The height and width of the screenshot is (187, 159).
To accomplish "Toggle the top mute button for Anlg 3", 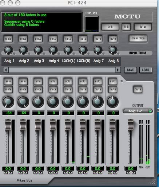I will (x=38, y=39).
